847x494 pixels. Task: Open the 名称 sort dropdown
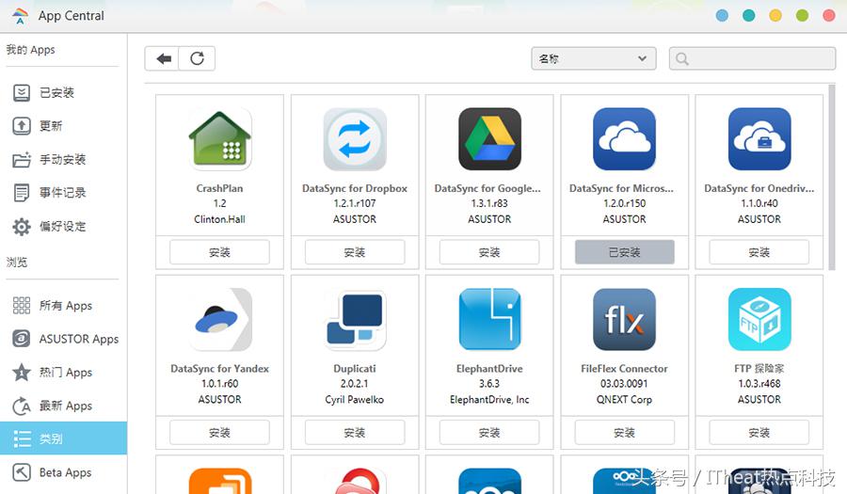click(x=594, y=58)
